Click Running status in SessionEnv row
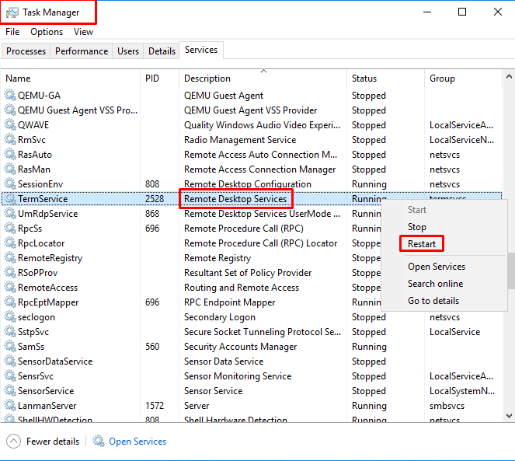 [x=369, y=184]
